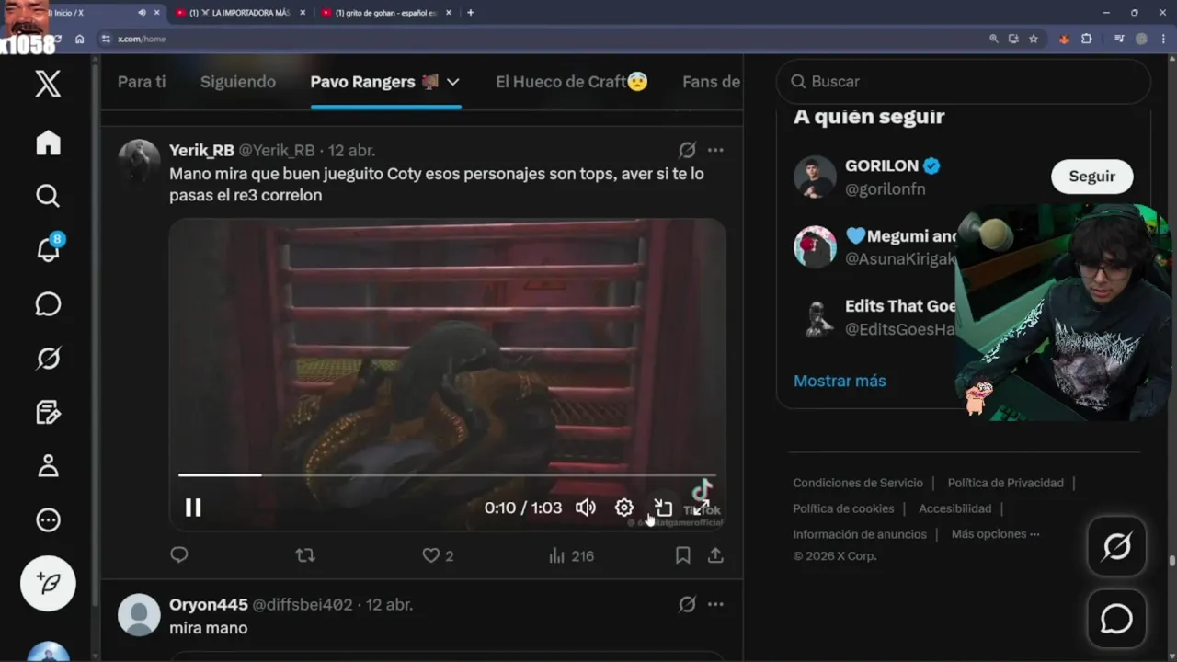Open Chat bubble icon in sidebar
Image resolution: width=1177 pixels, height=662 pixels.
pos(48,304)
